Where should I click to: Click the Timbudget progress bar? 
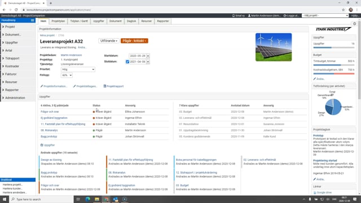pyautogui.click(x=334, y=65)
